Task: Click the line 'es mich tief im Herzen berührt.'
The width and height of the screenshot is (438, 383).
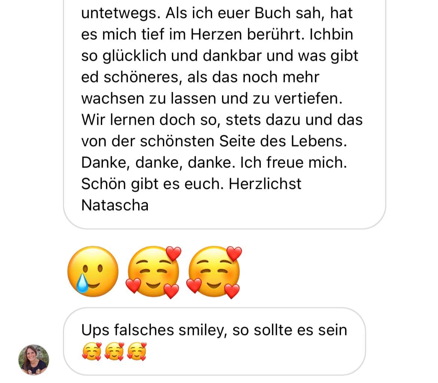Action: 193,35
